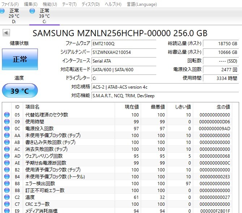The image size is (242, 213).
Task: Select the 使用時間 attribute row name
Action: [x=35, y=122]
